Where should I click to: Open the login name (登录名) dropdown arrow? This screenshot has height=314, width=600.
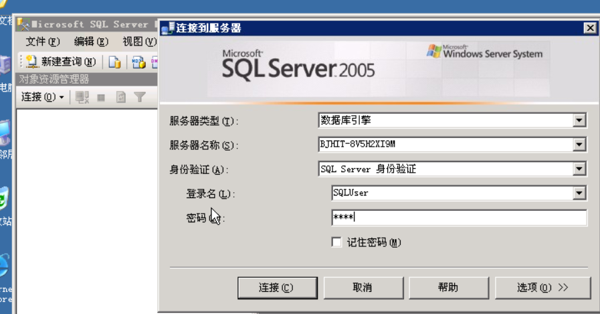[x=579, y=193]
